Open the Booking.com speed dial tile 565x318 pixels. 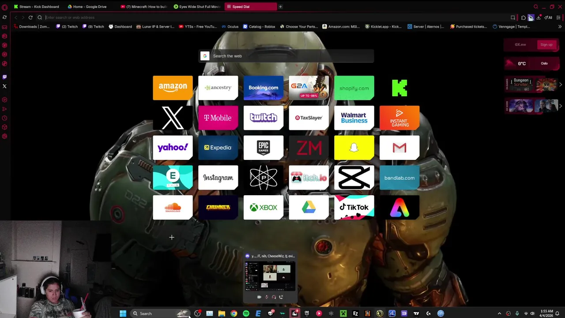click(x=264, y=88)
